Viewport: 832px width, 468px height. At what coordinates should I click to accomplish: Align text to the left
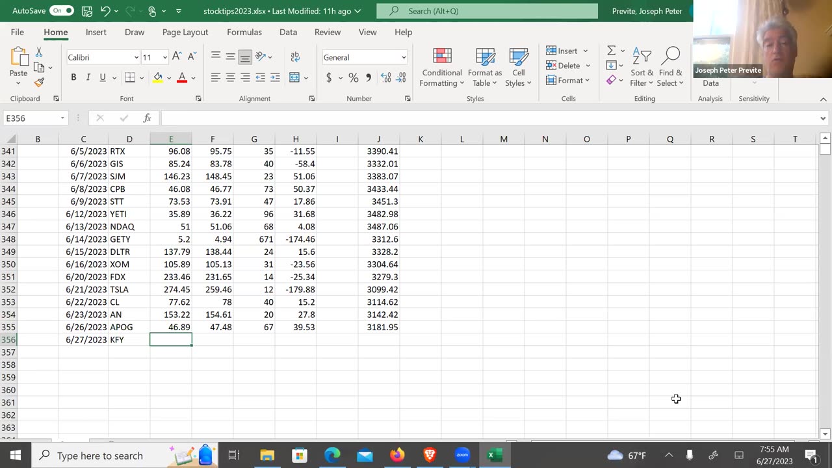click(x=215, y=77)
